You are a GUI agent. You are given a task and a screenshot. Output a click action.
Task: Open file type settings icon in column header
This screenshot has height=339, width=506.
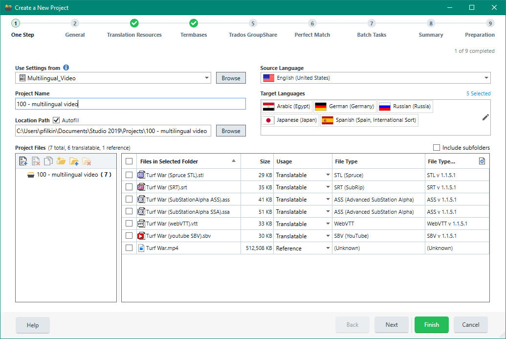pos(482,161)
